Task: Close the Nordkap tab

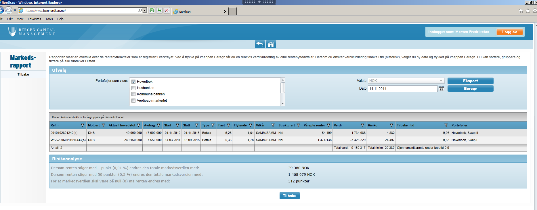Action: [x=225, y=12]
